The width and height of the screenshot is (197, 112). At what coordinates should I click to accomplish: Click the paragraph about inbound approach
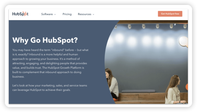50,63
